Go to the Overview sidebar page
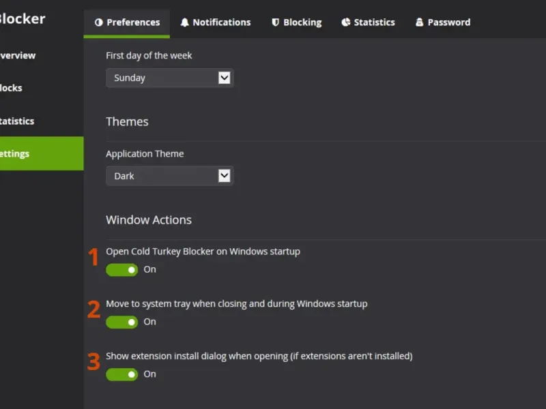 coord(18,55)
